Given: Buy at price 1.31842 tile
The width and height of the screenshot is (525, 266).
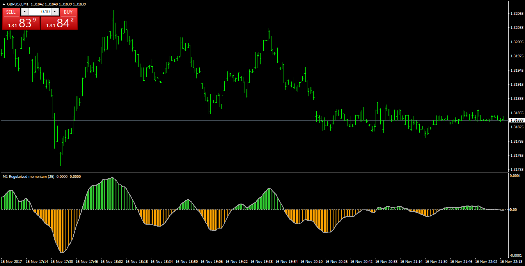Looking at the screenshot, I should click(x=59, y=23).
